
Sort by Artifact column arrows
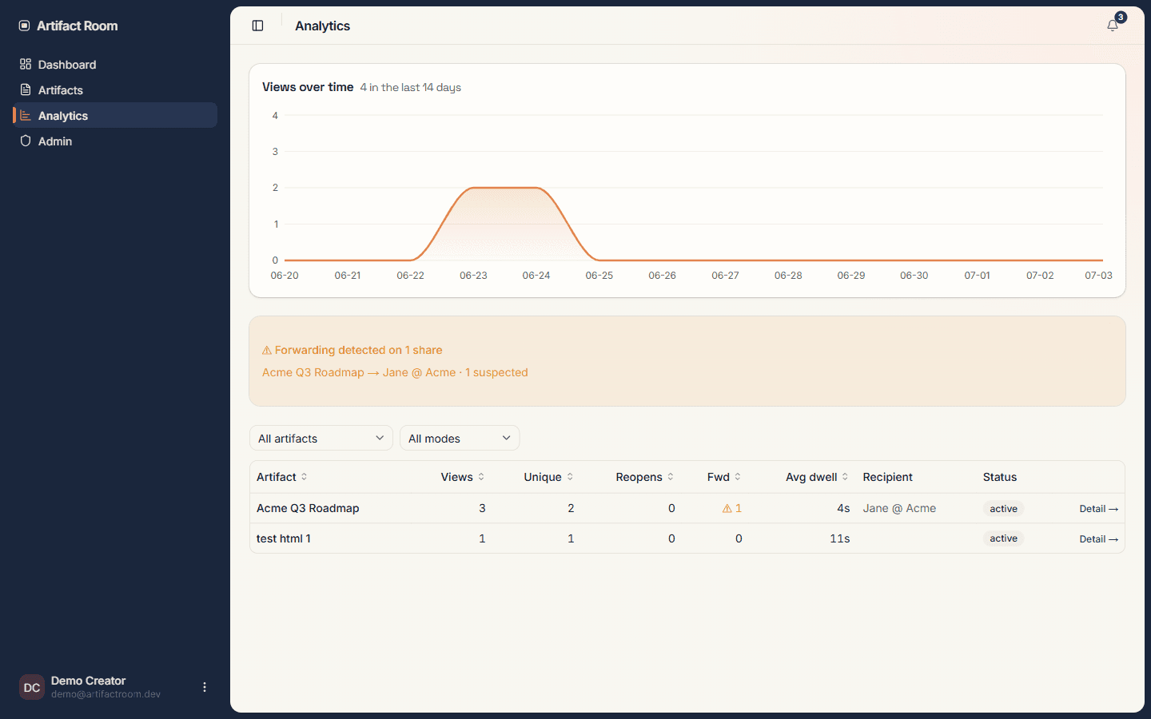pyautogui.click(x=305, y=477)
